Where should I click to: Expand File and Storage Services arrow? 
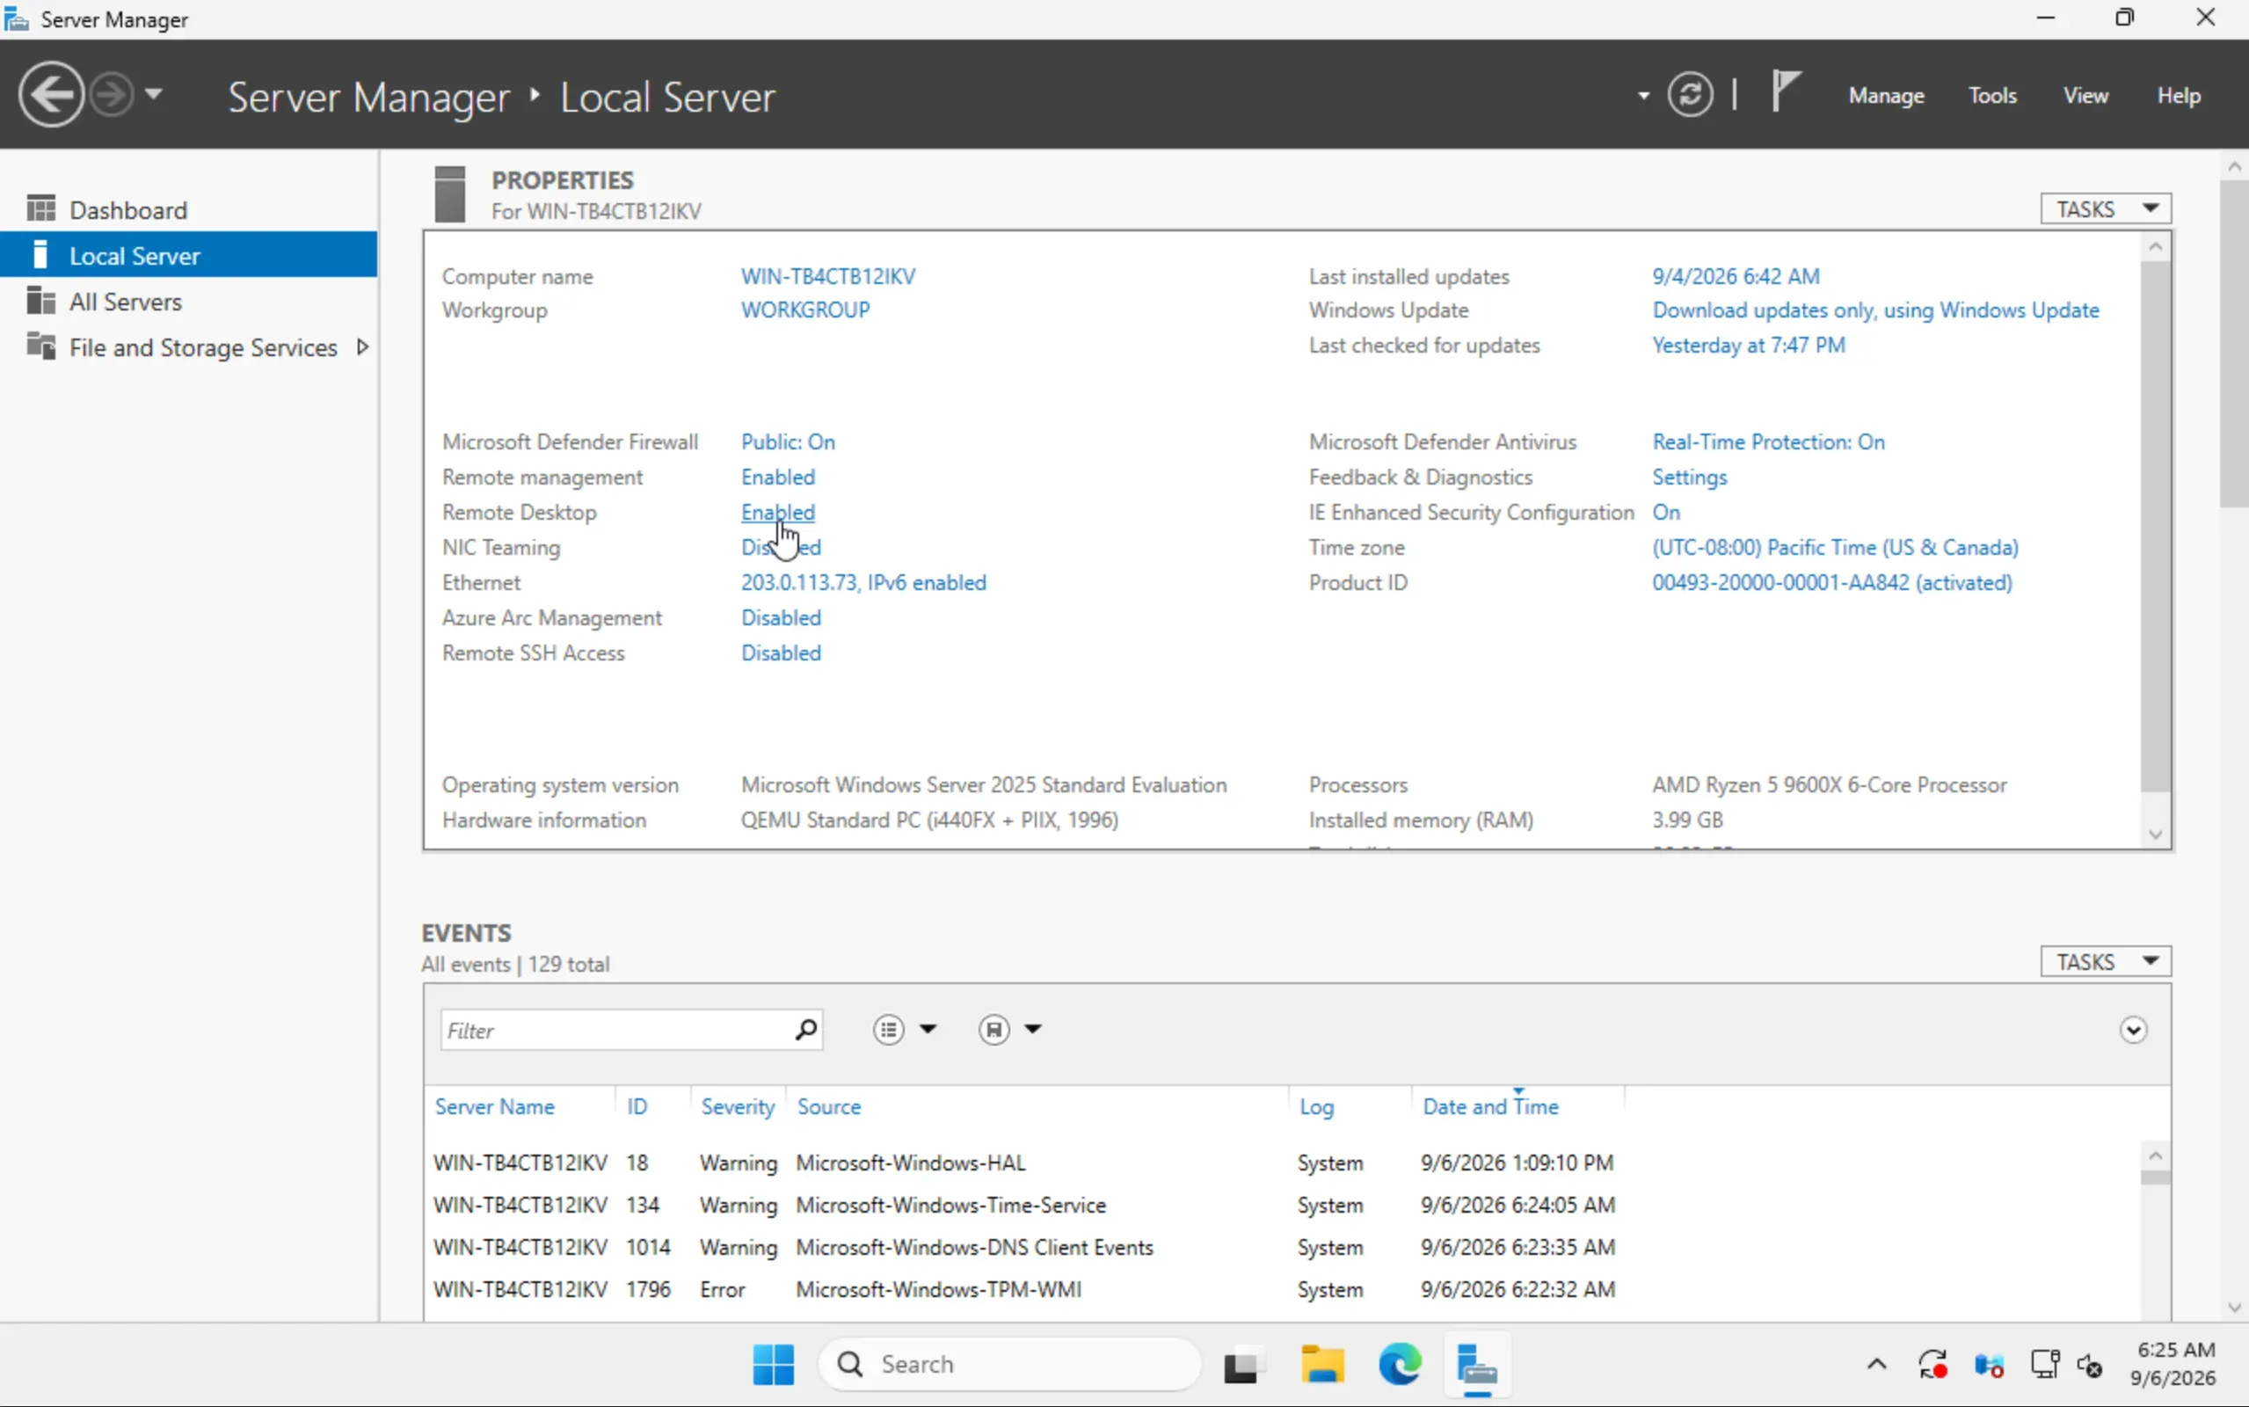click(x=363, y=347)
